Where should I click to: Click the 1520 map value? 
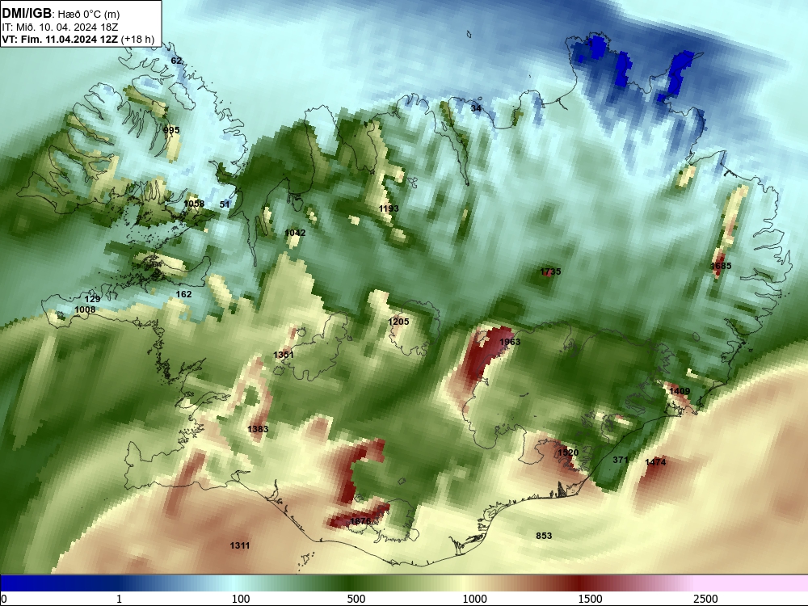(568, 452)
